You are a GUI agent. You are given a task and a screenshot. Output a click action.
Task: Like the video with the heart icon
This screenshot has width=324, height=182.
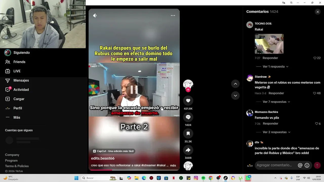[188, 101]
